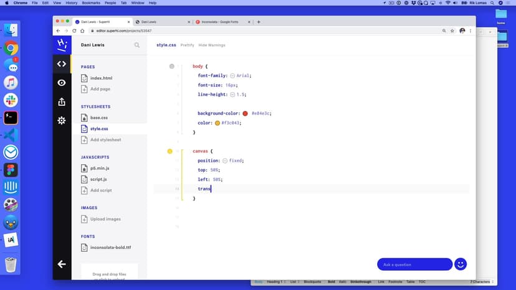Click the back arrow at sidebar bottom

tap(62, 264)
